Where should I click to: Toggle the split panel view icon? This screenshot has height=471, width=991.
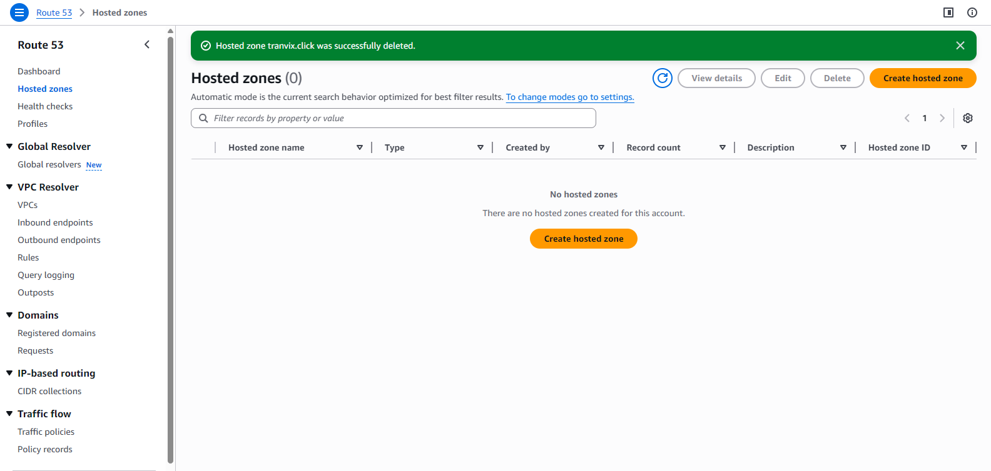(x=948, y=12)
